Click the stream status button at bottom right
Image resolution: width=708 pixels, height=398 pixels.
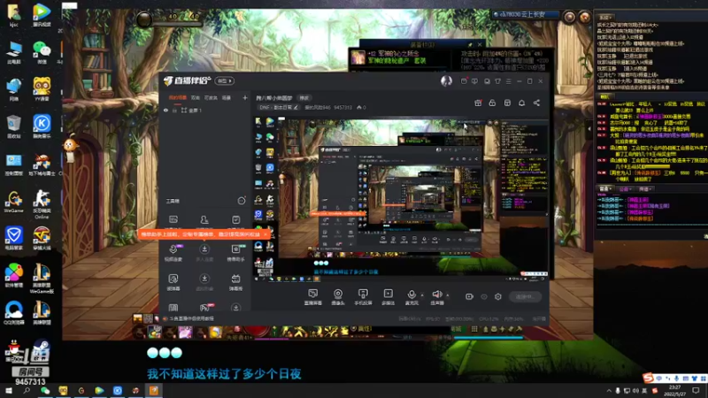(525, 296)
